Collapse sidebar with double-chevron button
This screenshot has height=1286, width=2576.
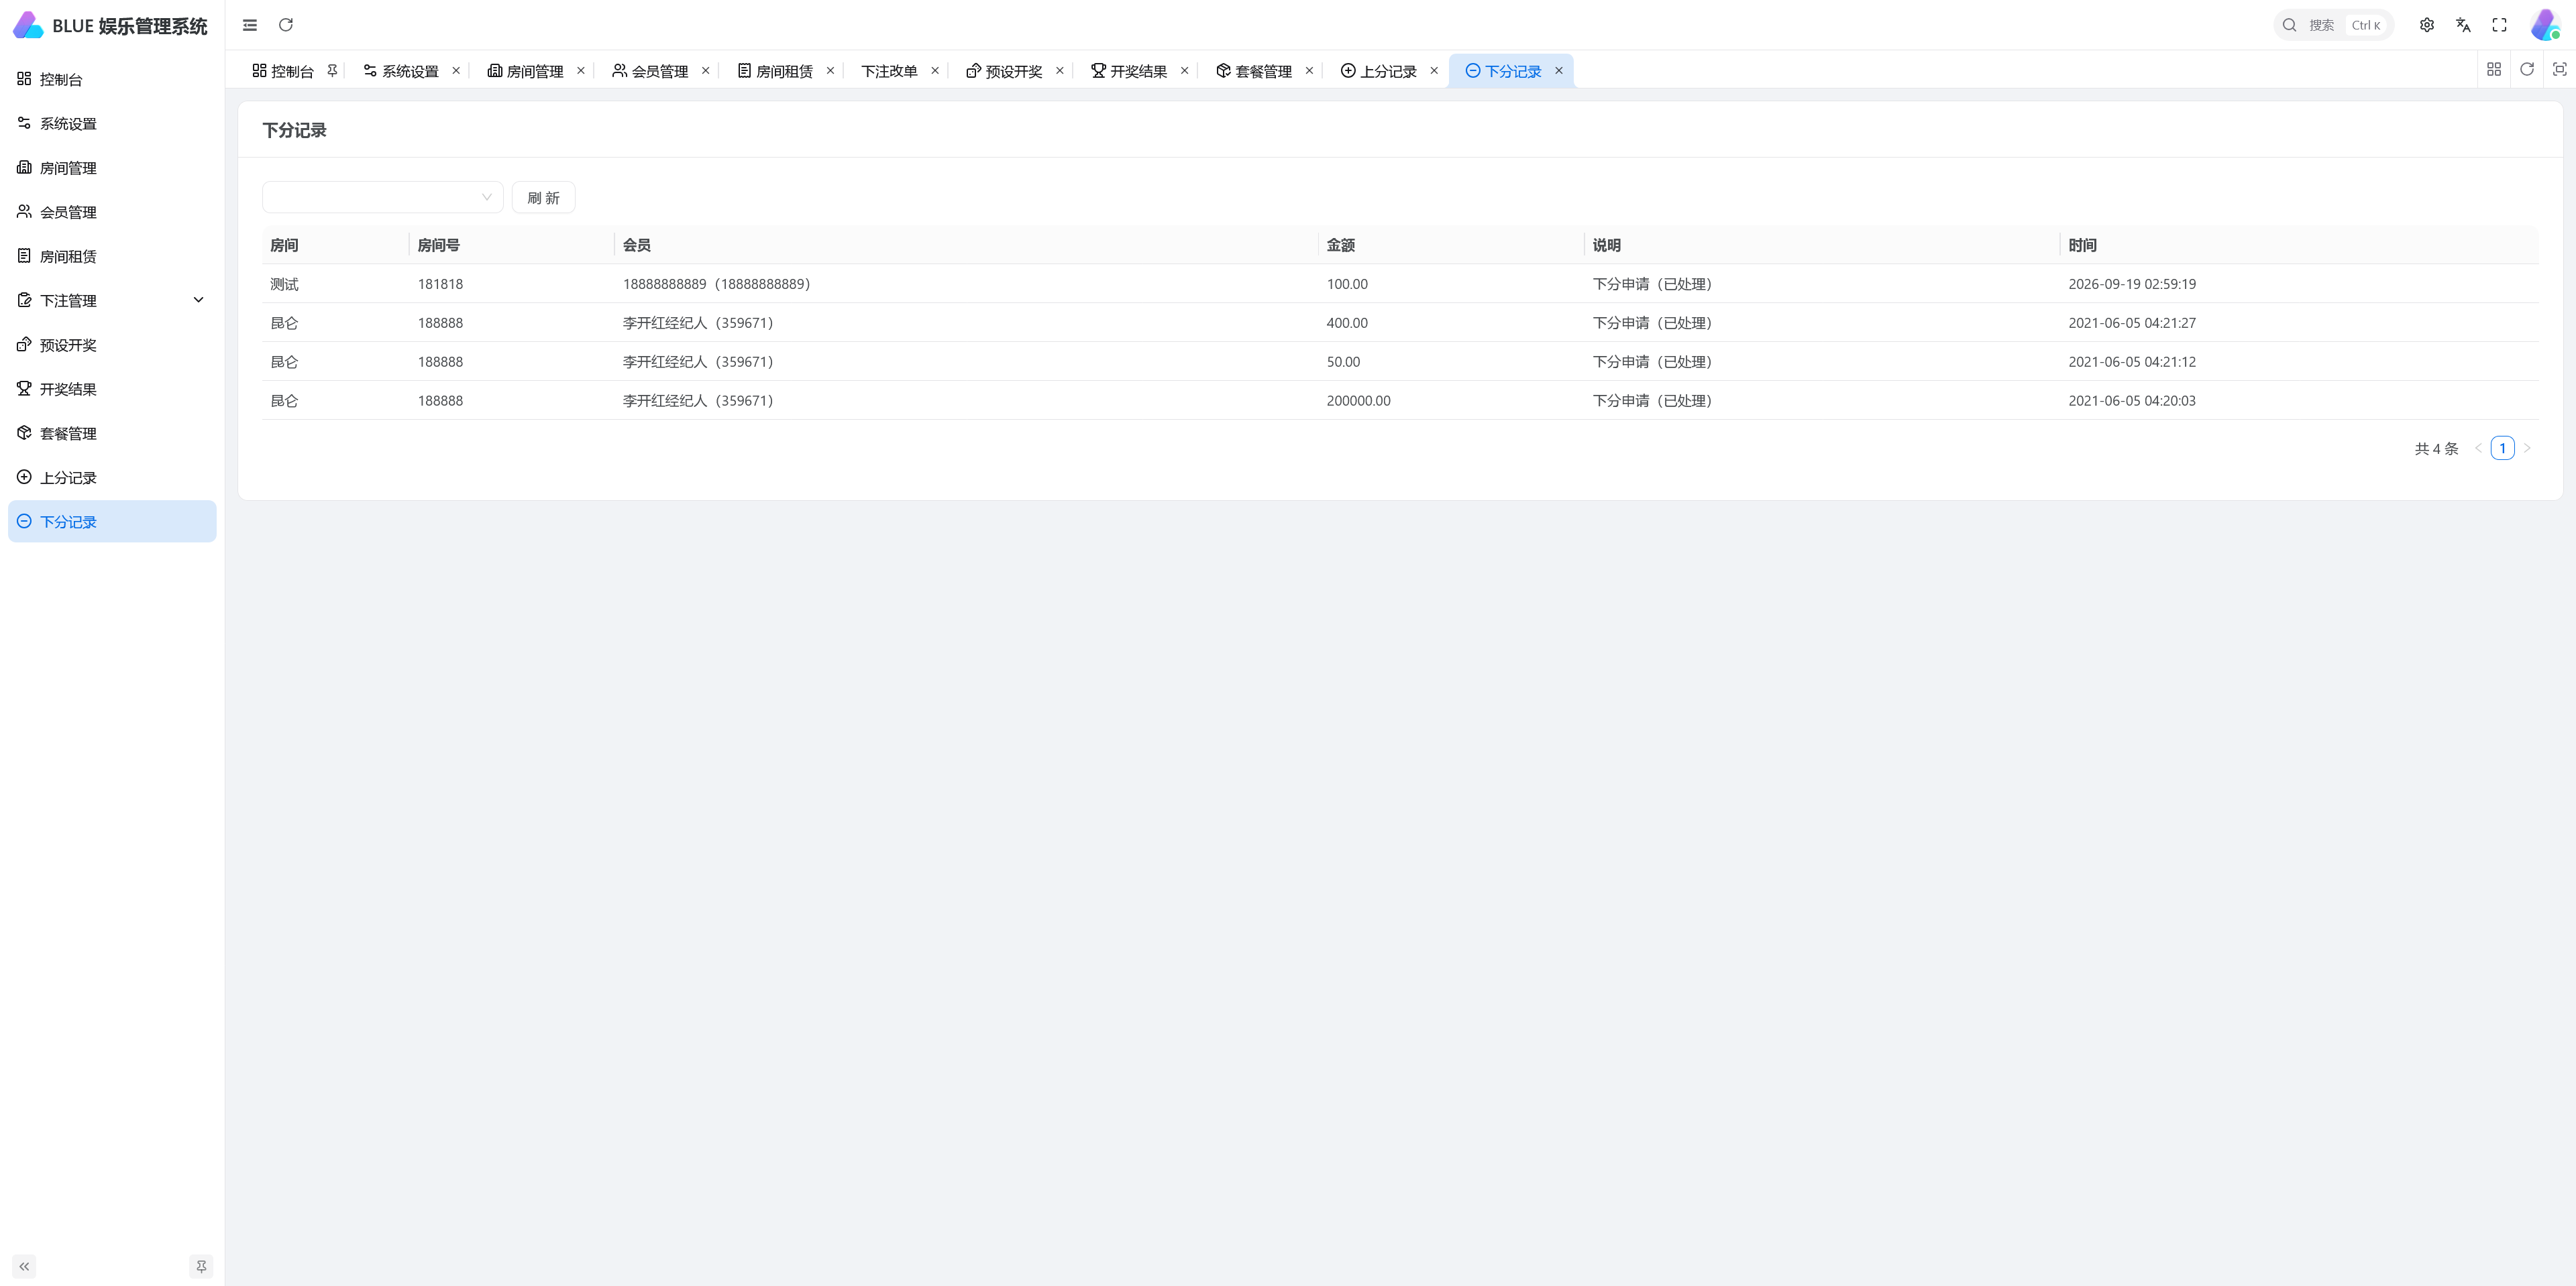[x=24, y=1266]
